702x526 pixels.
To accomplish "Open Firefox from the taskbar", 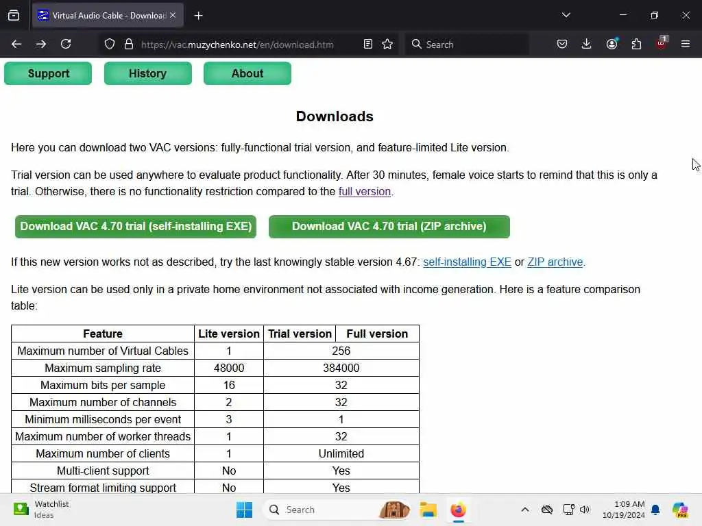I will point(458,510).
